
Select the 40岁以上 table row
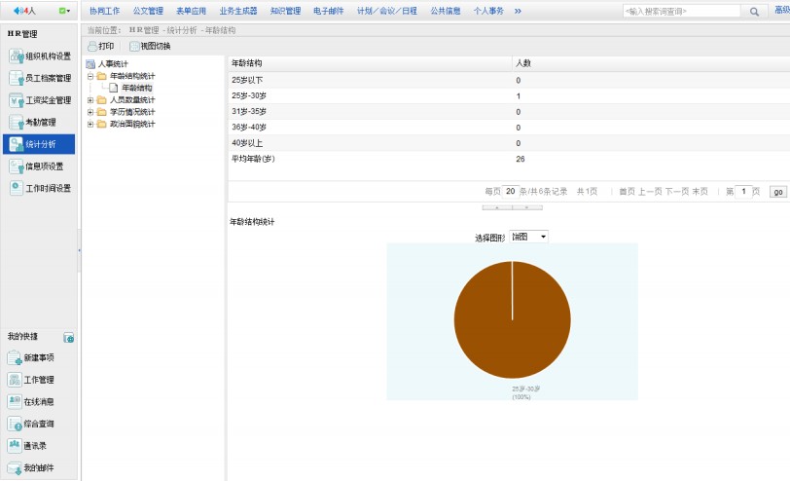tap(509, 143)
